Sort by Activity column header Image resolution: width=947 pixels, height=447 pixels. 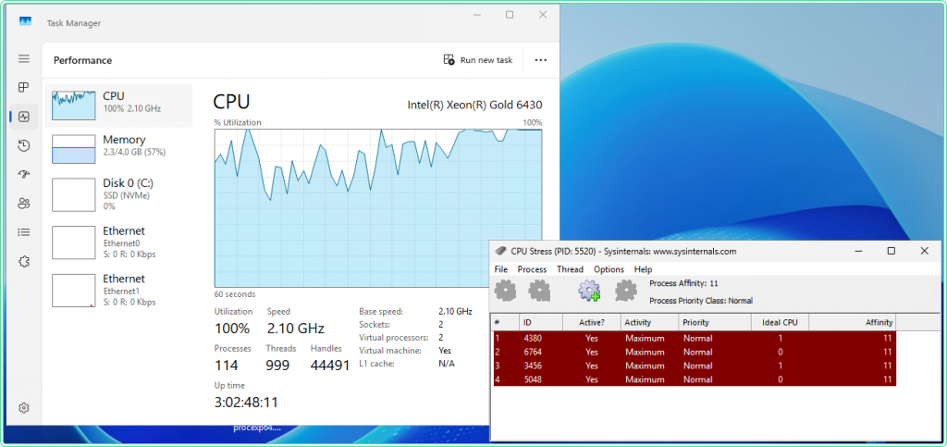[649, 323]
